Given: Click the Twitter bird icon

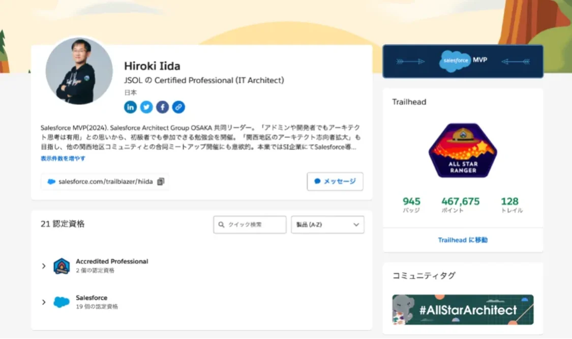Looking at the screenshot, I should (146, 107).
